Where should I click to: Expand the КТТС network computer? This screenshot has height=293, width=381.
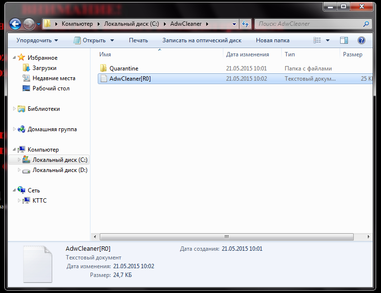point(19,200)
